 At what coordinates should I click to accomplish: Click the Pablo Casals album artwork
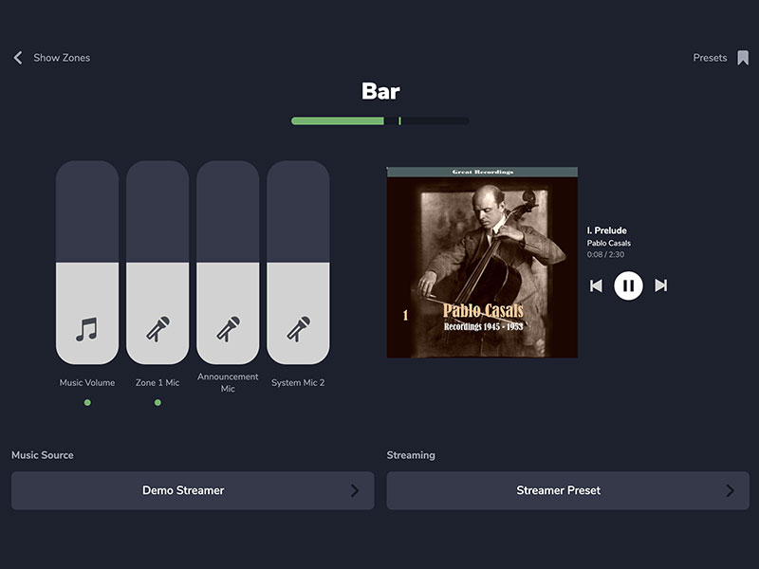(482, 263)
